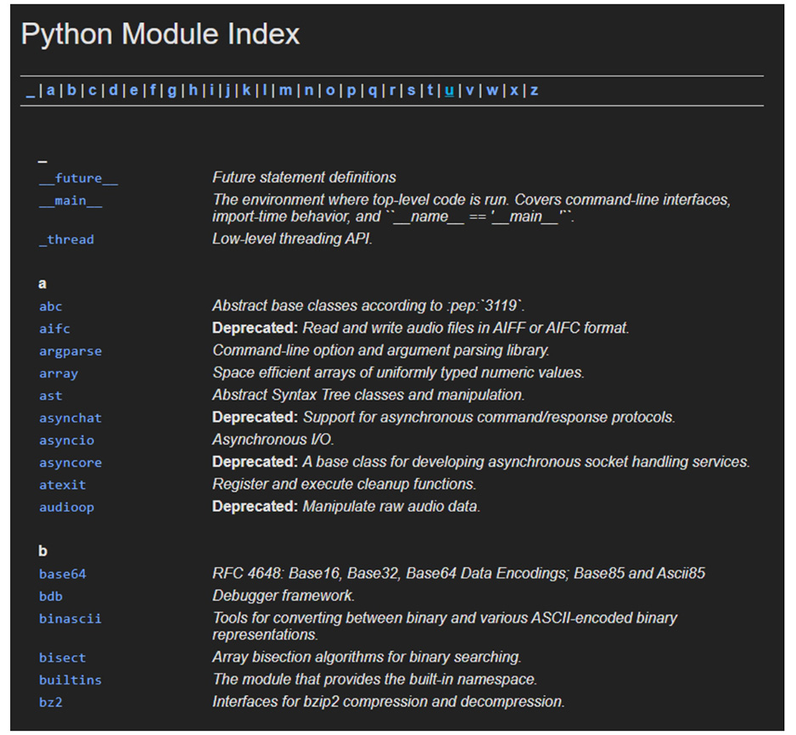Go to the bz2 module page
The width and height of the screenshot is (796, 735).
pyautogui.click(x=51, y=702)
